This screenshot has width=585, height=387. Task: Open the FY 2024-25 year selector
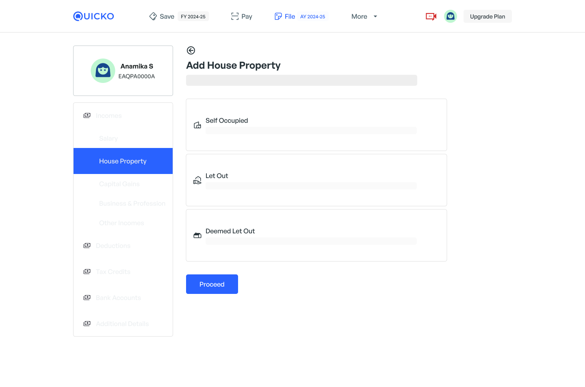point(193,17)
